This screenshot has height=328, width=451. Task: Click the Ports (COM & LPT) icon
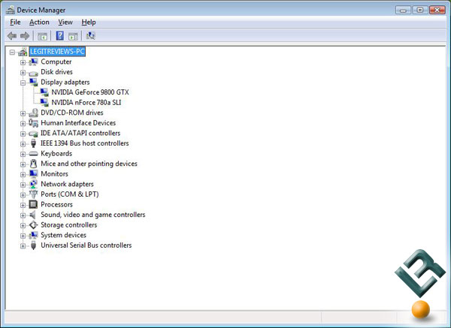(33, 194)
